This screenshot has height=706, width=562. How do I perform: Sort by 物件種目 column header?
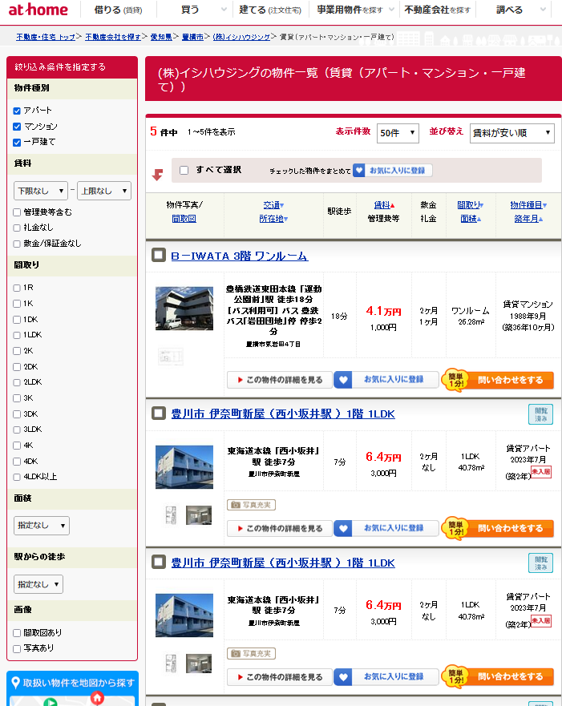click(528, 205)
